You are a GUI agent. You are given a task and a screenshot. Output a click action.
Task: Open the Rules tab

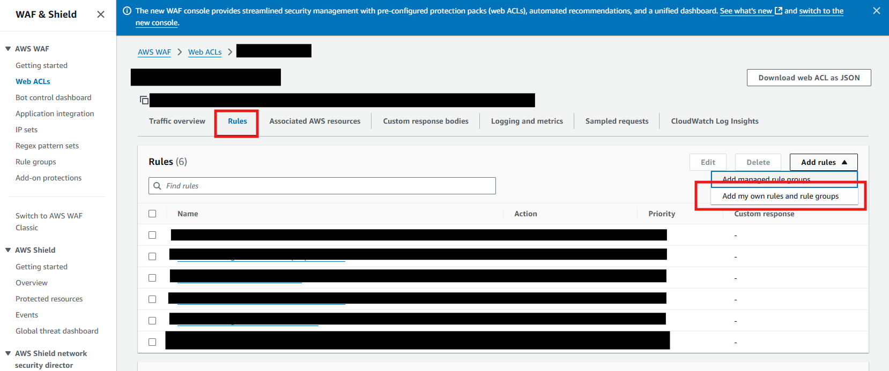coord(238,121)
